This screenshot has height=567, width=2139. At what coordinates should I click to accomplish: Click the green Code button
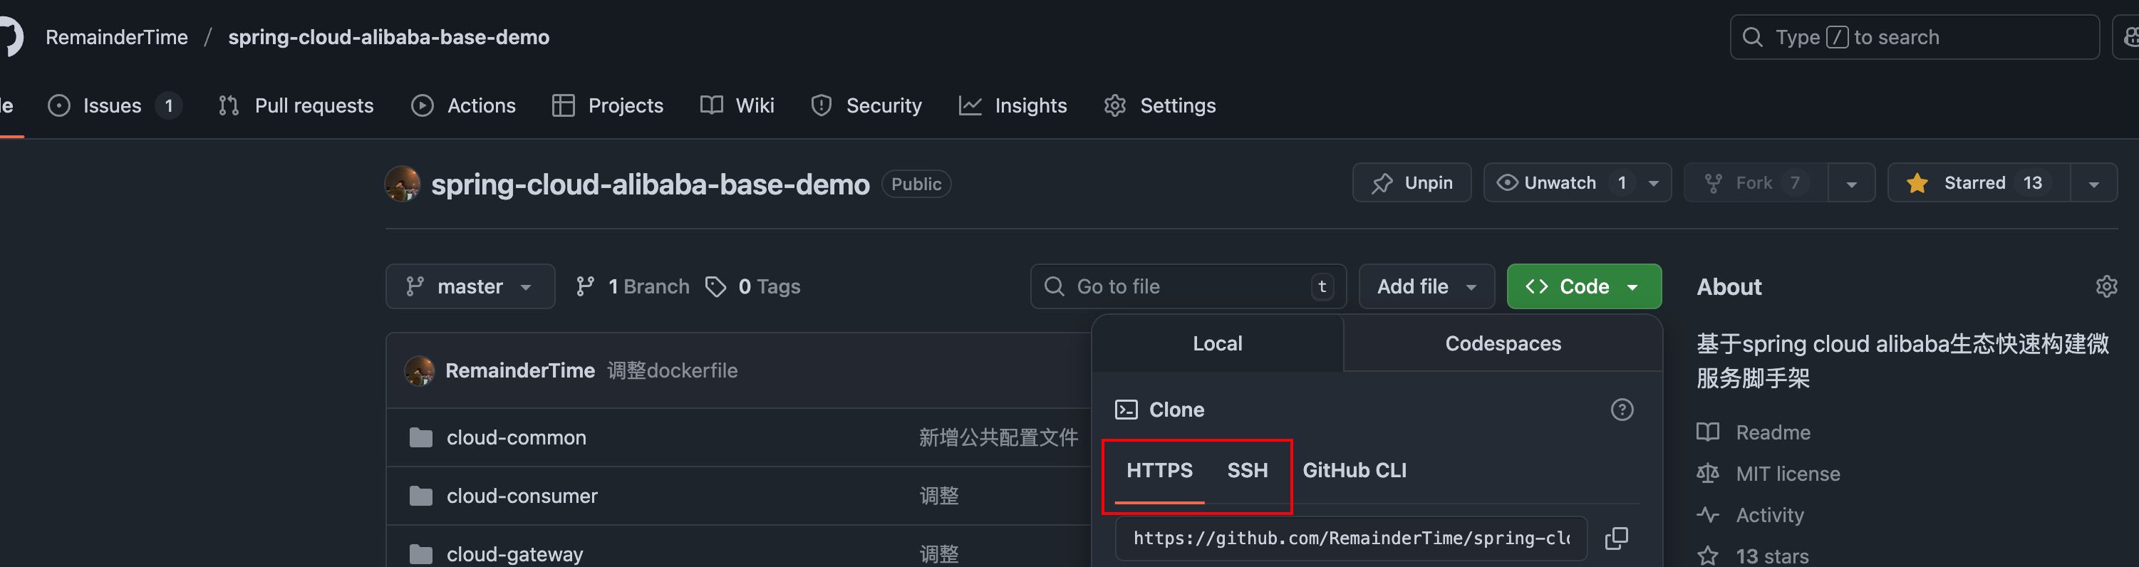click(1583, 286)
